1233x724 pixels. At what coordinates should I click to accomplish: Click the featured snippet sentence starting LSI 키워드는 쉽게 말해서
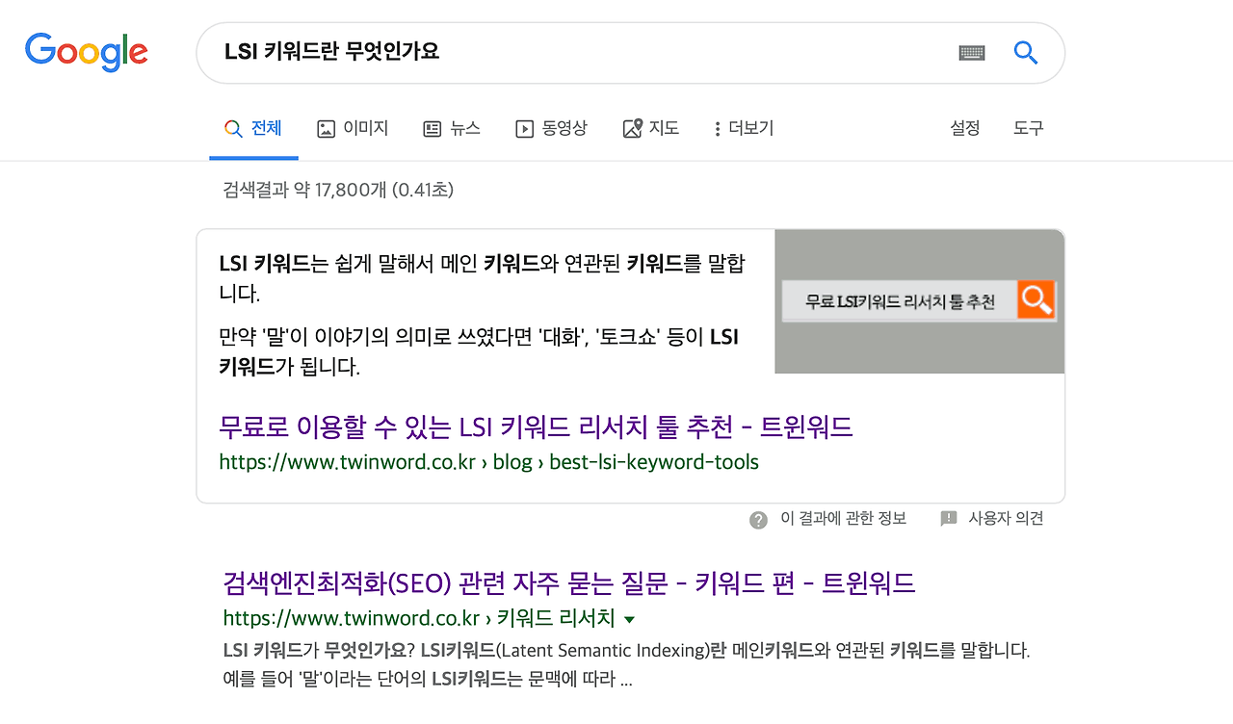[x=482, y=278]
